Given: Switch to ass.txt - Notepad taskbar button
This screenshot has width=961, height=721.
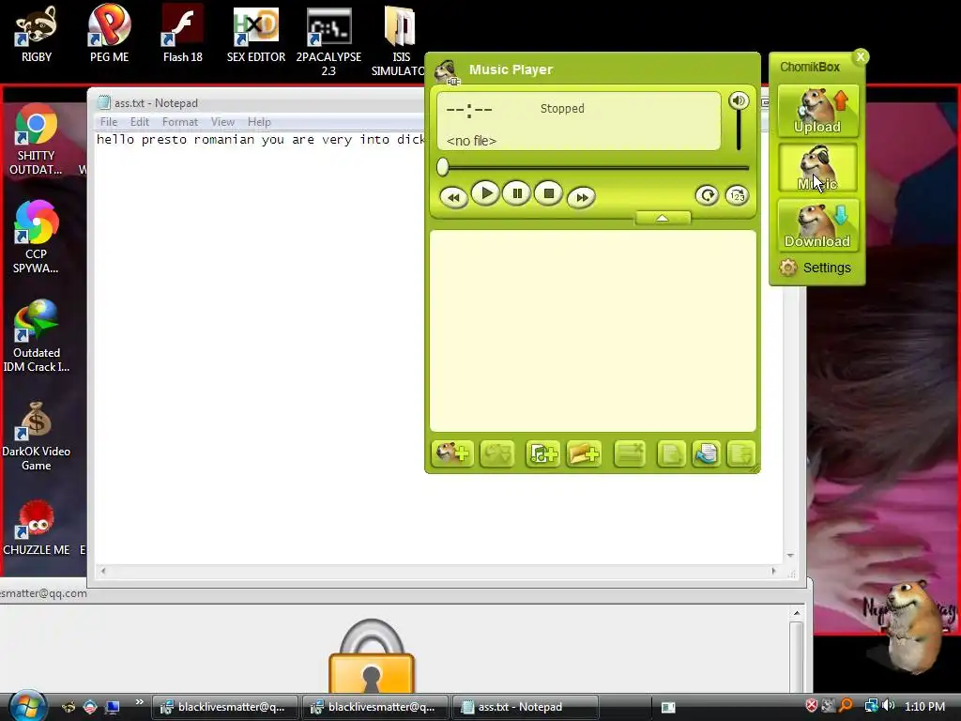Looking at the screenshot, I should [524, 707].
